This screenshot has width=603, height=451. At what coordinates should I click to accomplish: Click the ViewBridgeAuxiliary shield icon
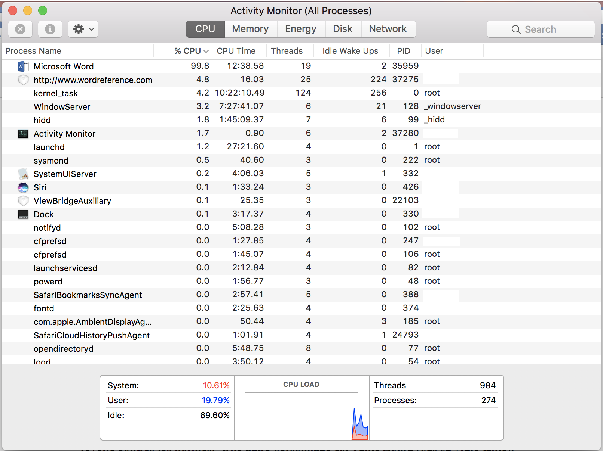(23, 201)
